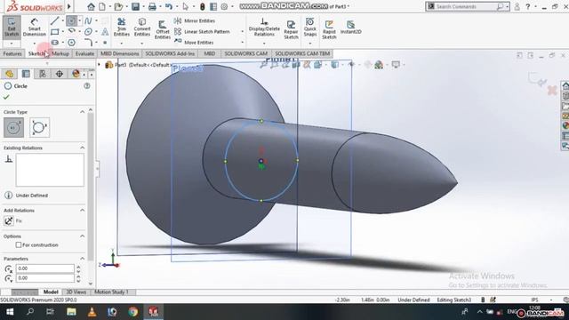Select the Spline sketch tool
Image resolution: width=569 pixels, height=320 pixels.
(x=88, y=21)
